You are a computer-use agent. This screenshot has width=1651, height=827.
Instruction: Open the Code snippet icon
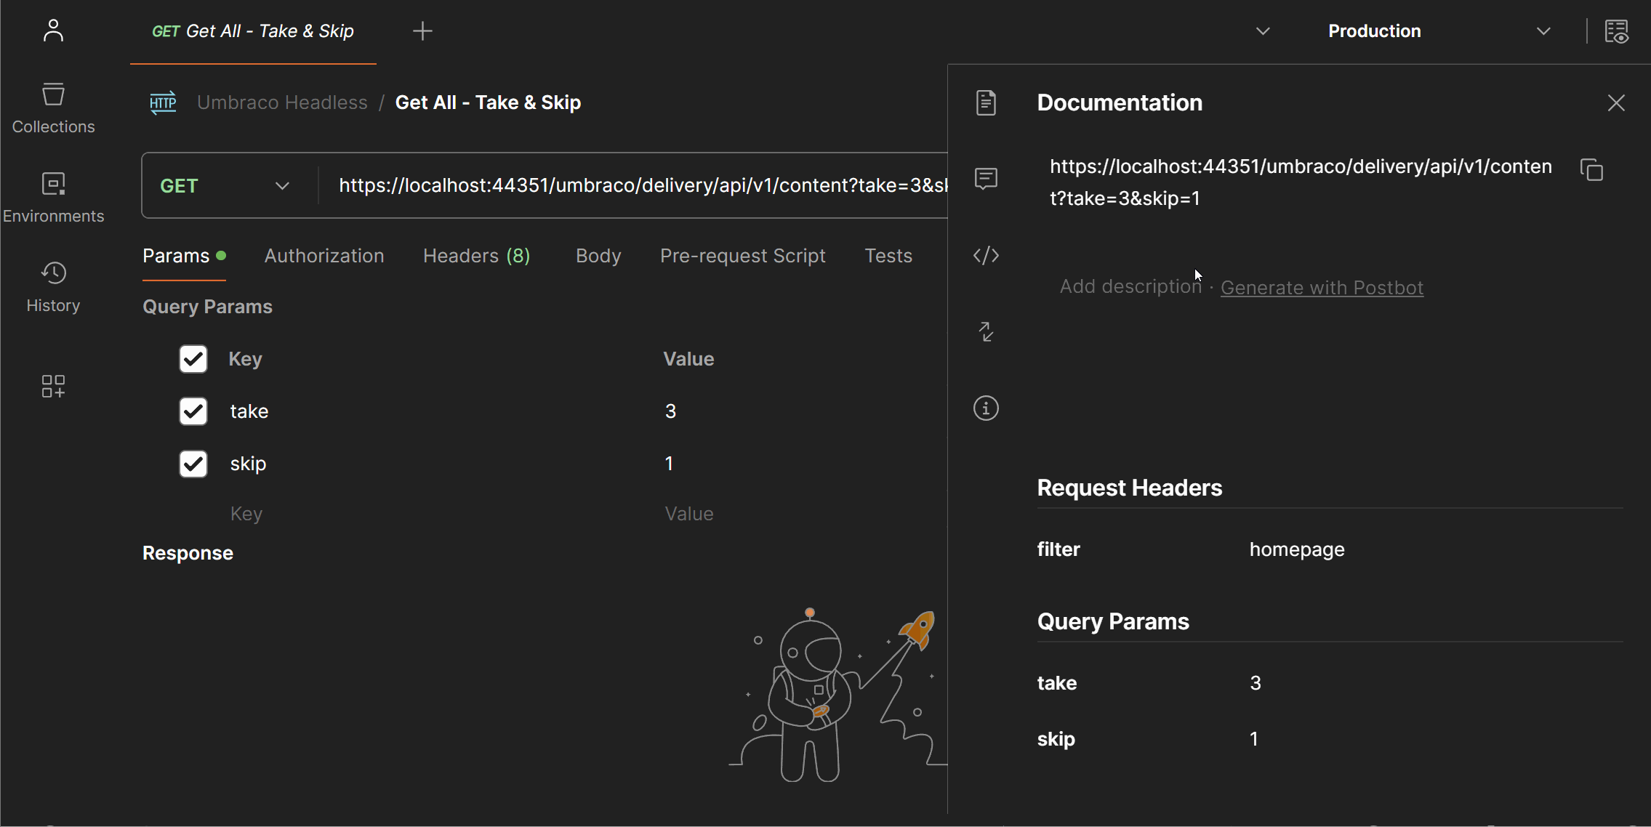[x=986, y=255]
